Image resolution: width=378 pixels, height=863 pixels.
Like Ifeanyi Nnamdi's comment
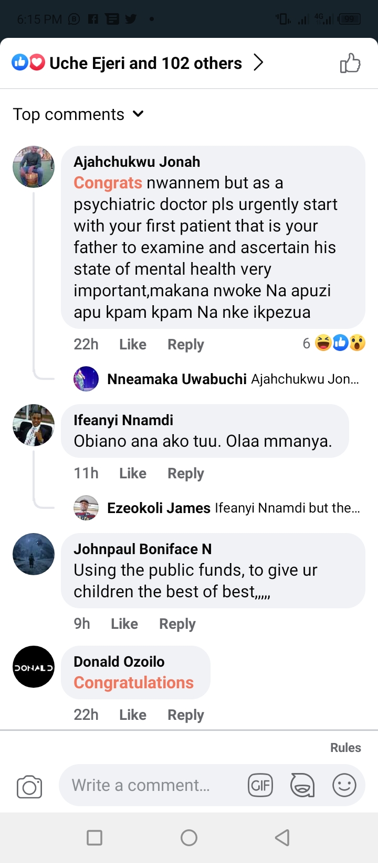pos(132,473)
